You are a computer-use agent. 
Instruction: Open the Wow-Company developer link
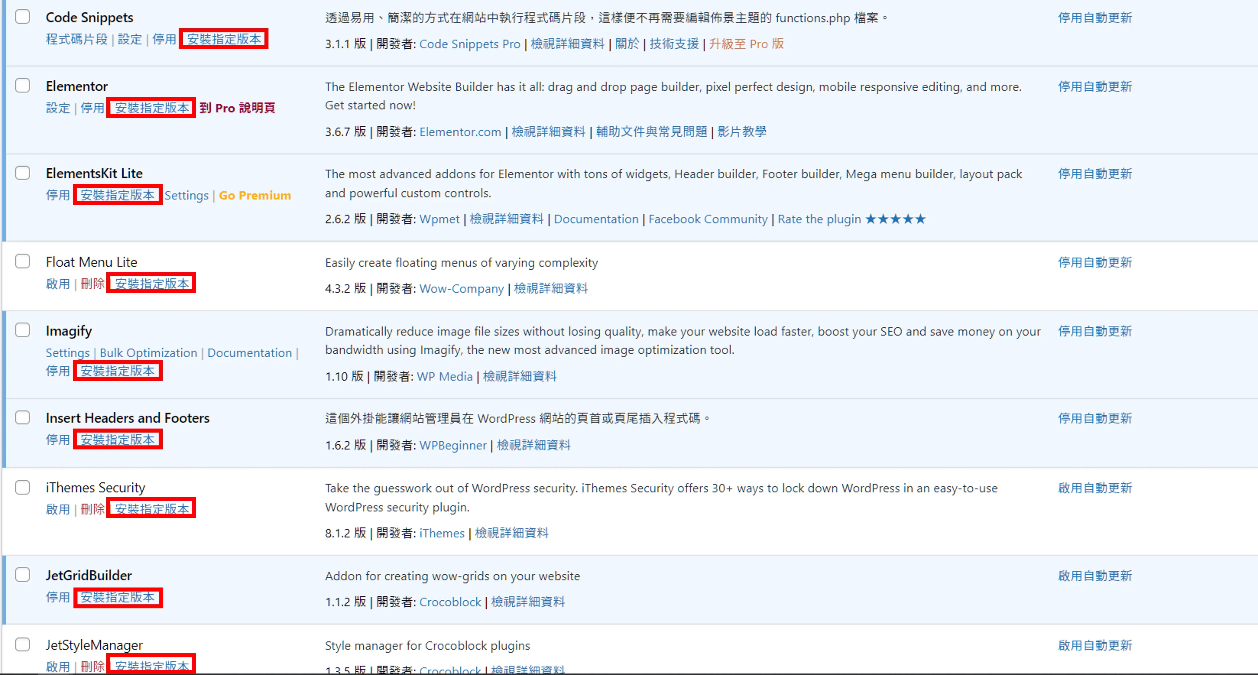461,289
